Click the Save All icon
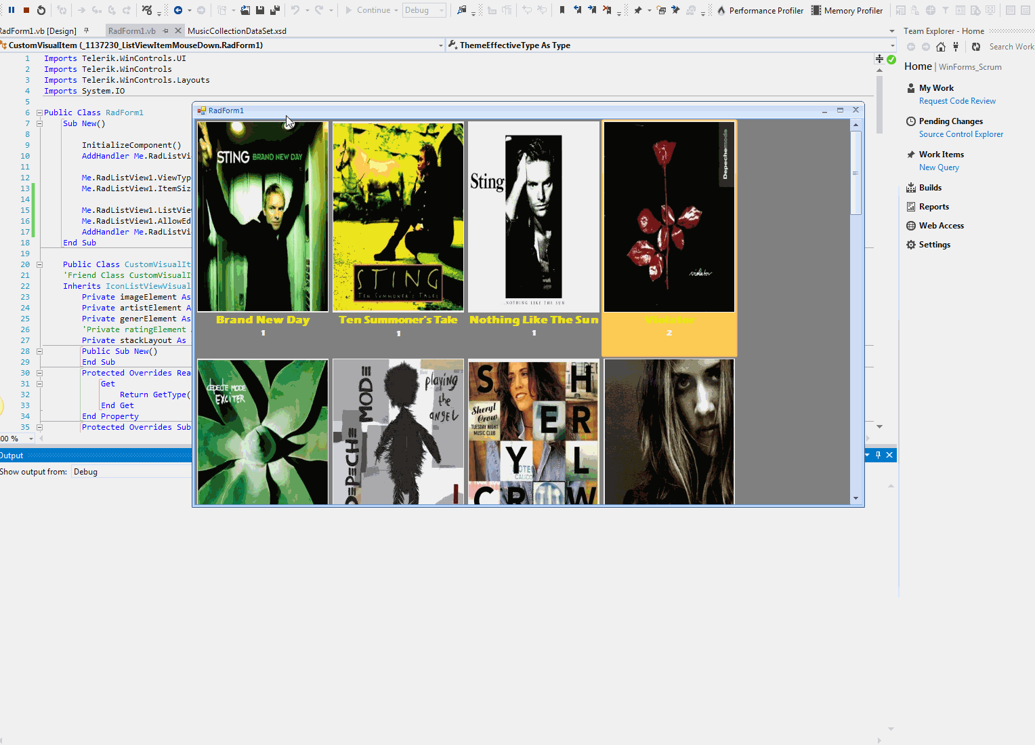1035x745 pixels. (x=275, y=10)
